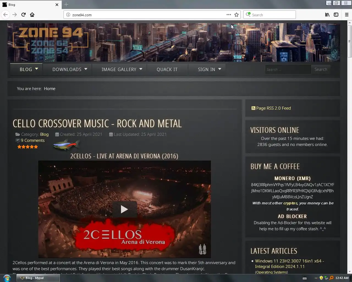Open the Windows Start button
This screenshot has width=352, height=282.
(7, 278)
